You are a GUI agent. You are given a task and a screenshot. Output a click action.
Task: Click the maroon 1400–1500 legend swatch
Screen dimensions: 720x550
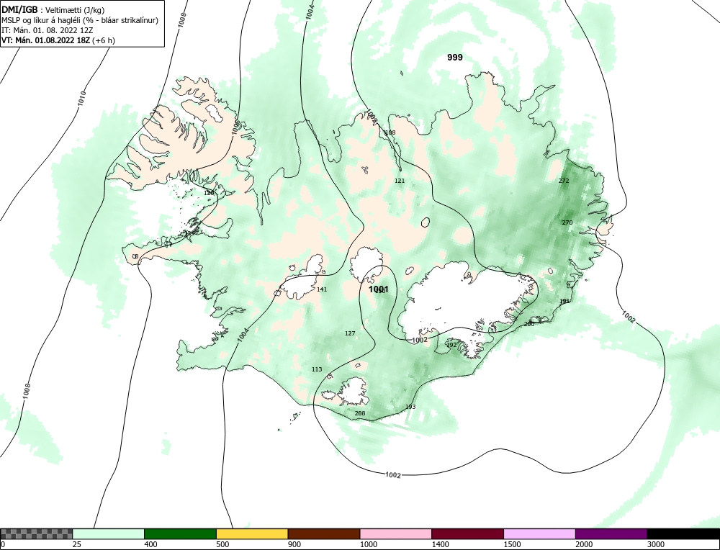pyautogui.click(x=467, y=534)
